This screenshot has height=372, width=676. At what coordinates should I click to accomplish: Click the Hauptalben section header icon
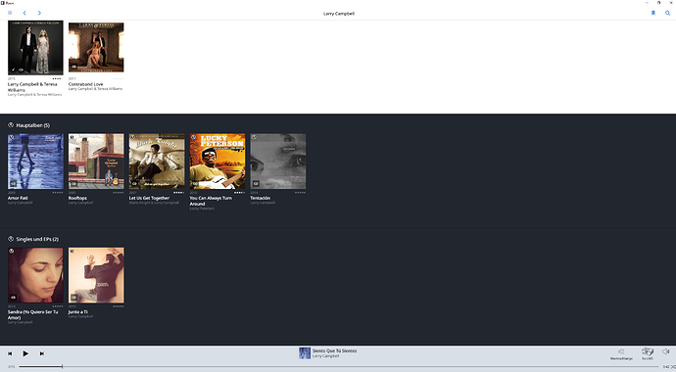[x=11, y=125]
